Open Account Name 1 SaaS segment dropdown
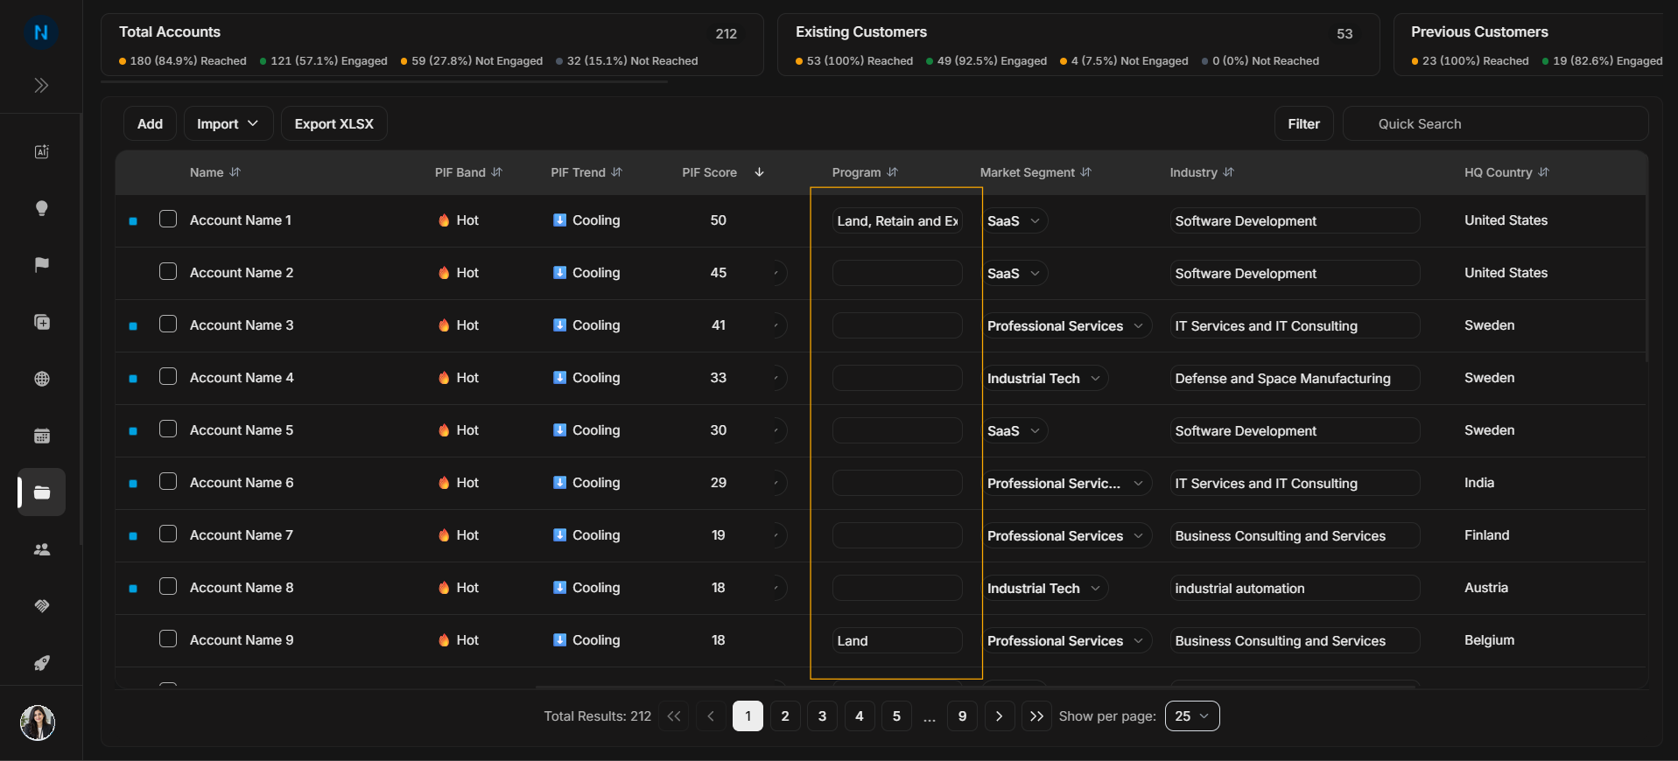Screen dimensions: 1678x761 click(x=1015, y=221)
